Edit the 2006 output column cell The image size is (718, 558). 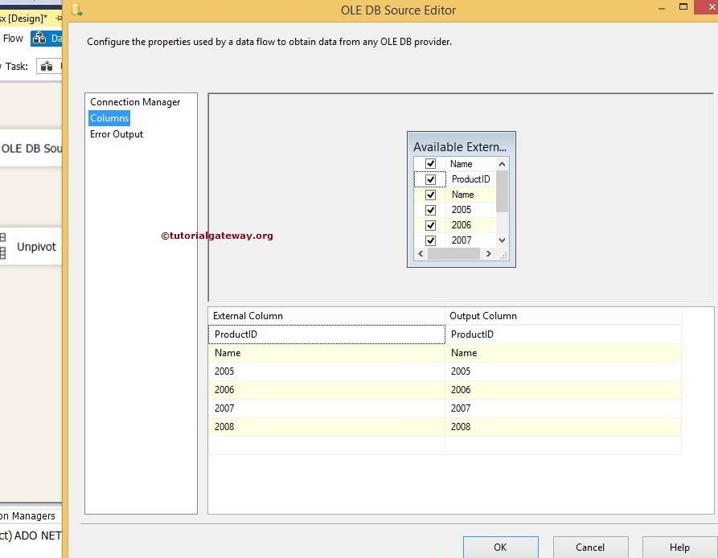[564, 390]
